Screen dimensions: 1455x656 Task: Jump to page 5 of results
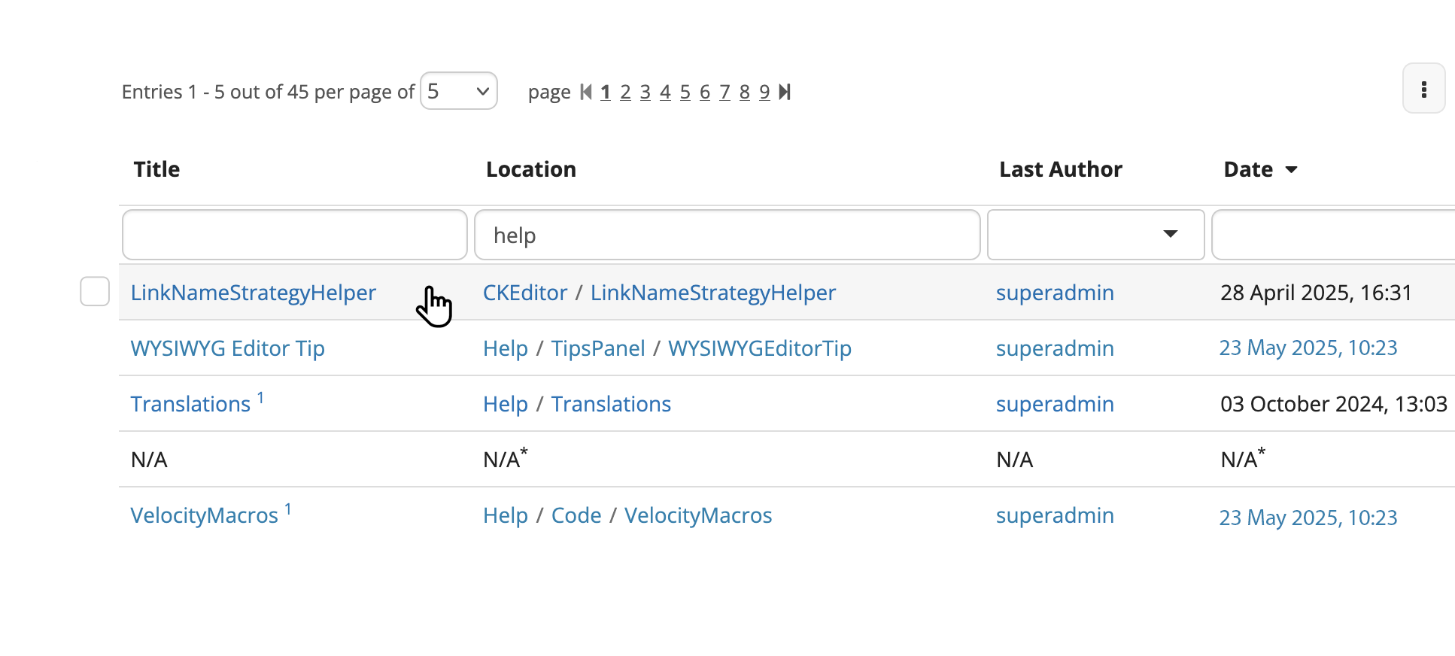685,92
